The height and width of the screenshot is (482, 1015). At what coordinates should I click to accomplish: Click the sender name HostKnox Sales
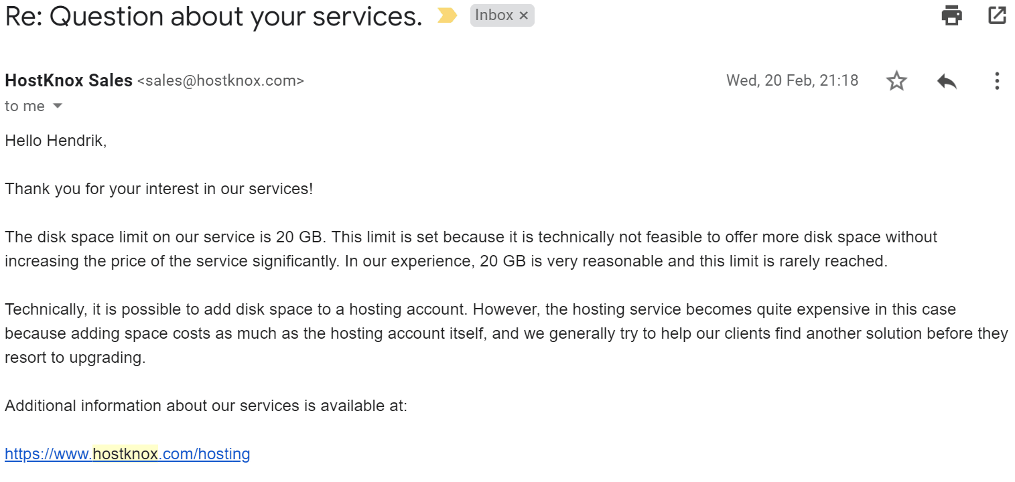(68, 81)
